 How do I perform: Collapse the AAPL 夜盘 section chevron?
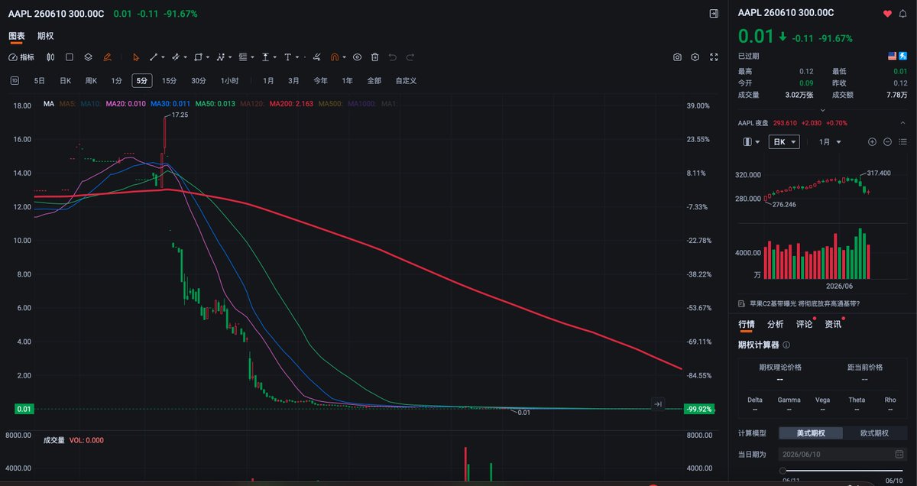(902, 122)
